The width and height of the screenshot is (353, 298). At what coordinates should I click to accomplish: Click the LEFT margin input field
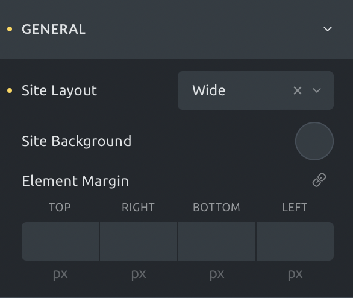click(295, 241)
